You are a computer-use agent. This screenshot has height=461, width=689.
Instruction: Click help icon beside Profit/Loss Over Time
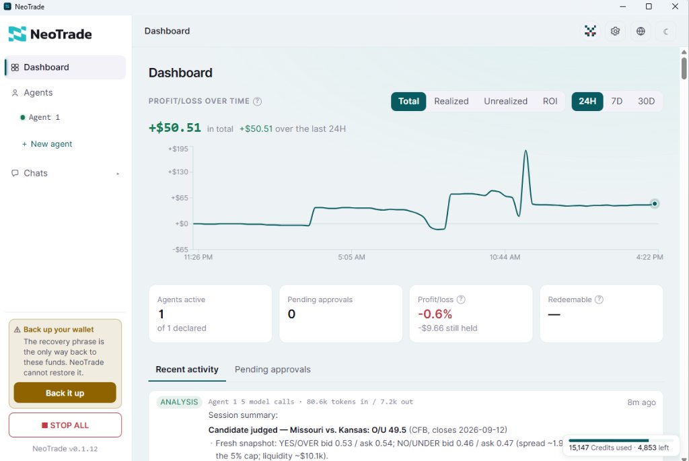pyautogui.click(x=258, y=101)
